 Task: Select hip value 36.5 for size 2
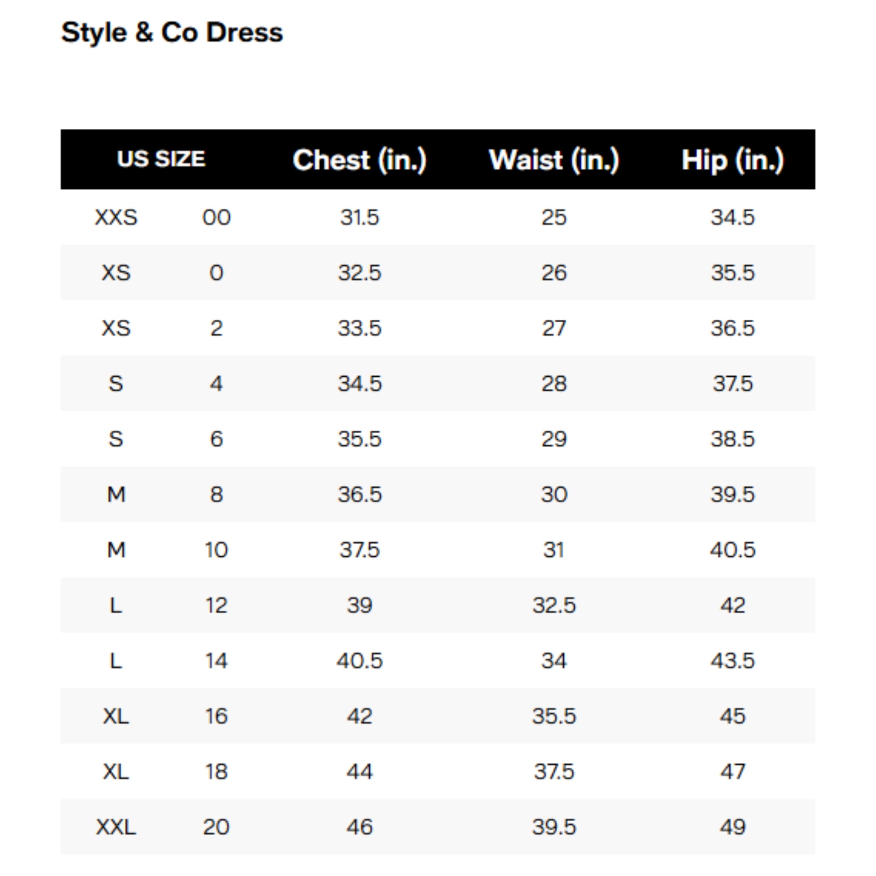coord(733,328)
